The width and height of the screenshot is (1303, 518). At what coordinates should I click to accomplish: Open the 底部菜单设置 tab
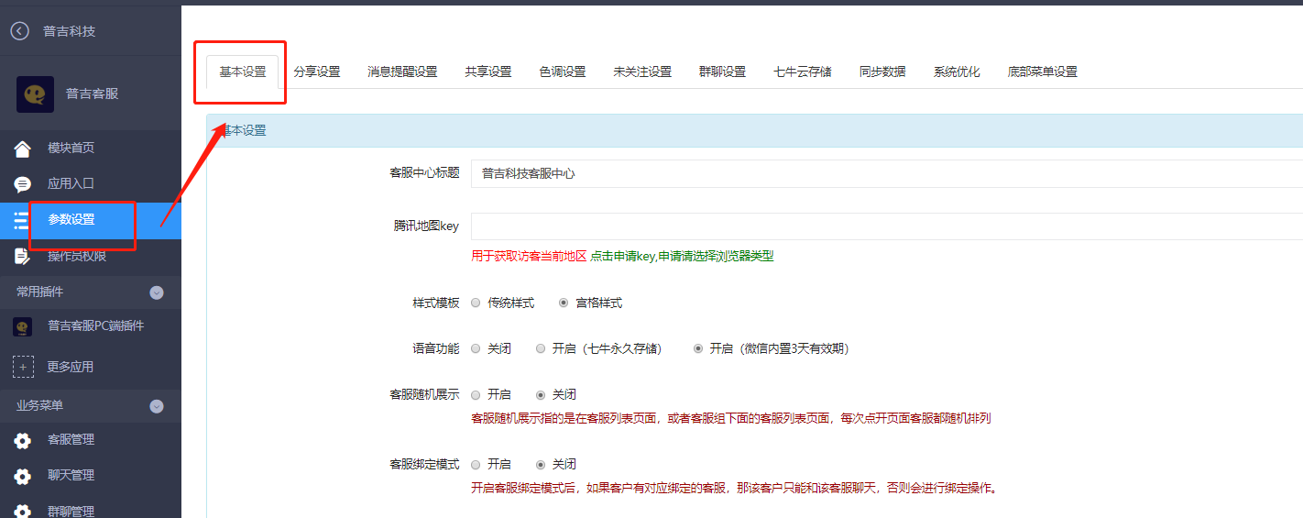coord(1042,72)
